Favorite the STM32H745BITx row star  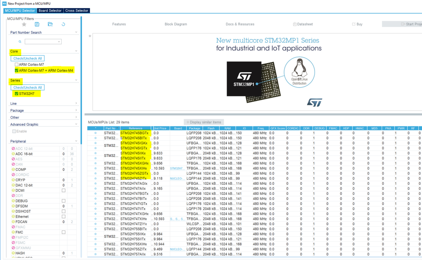pyautogui.click(x=95, y=138)
